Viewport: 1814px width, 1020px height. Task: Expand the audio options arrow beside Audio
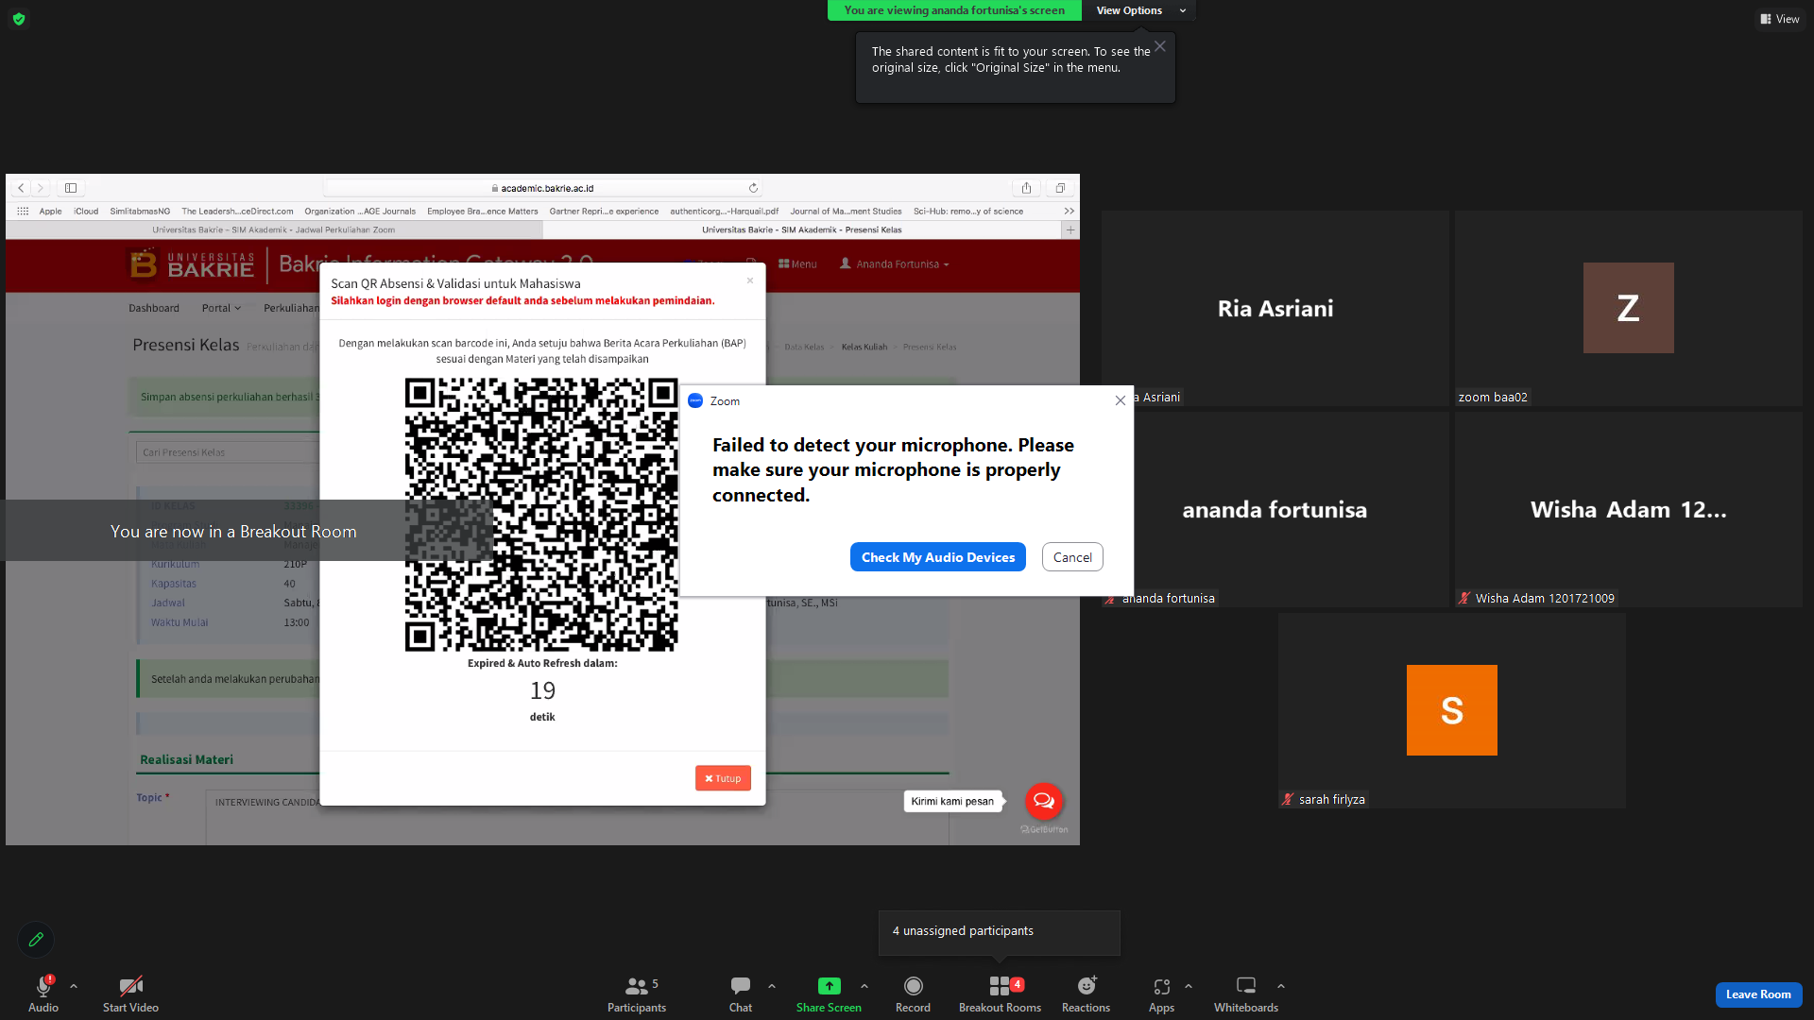(x=74, y=986)
